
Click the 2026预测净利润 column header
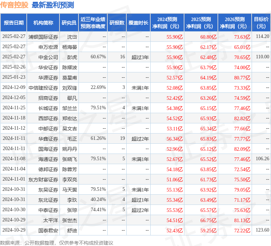point(235,23)
